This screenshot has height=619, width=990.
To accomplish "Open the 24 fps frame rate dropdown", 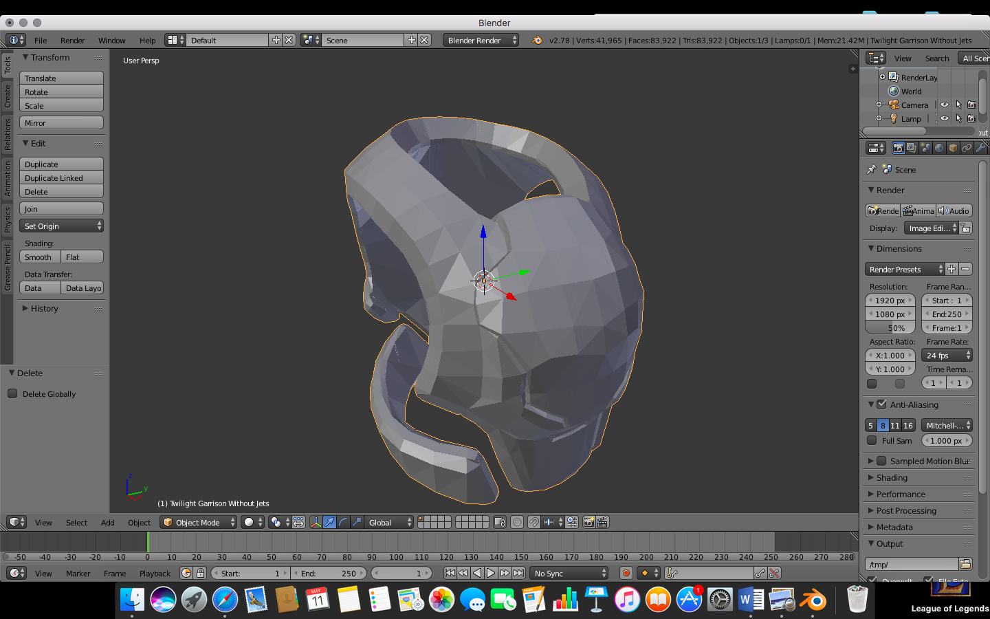I will (x=947, y=355).
